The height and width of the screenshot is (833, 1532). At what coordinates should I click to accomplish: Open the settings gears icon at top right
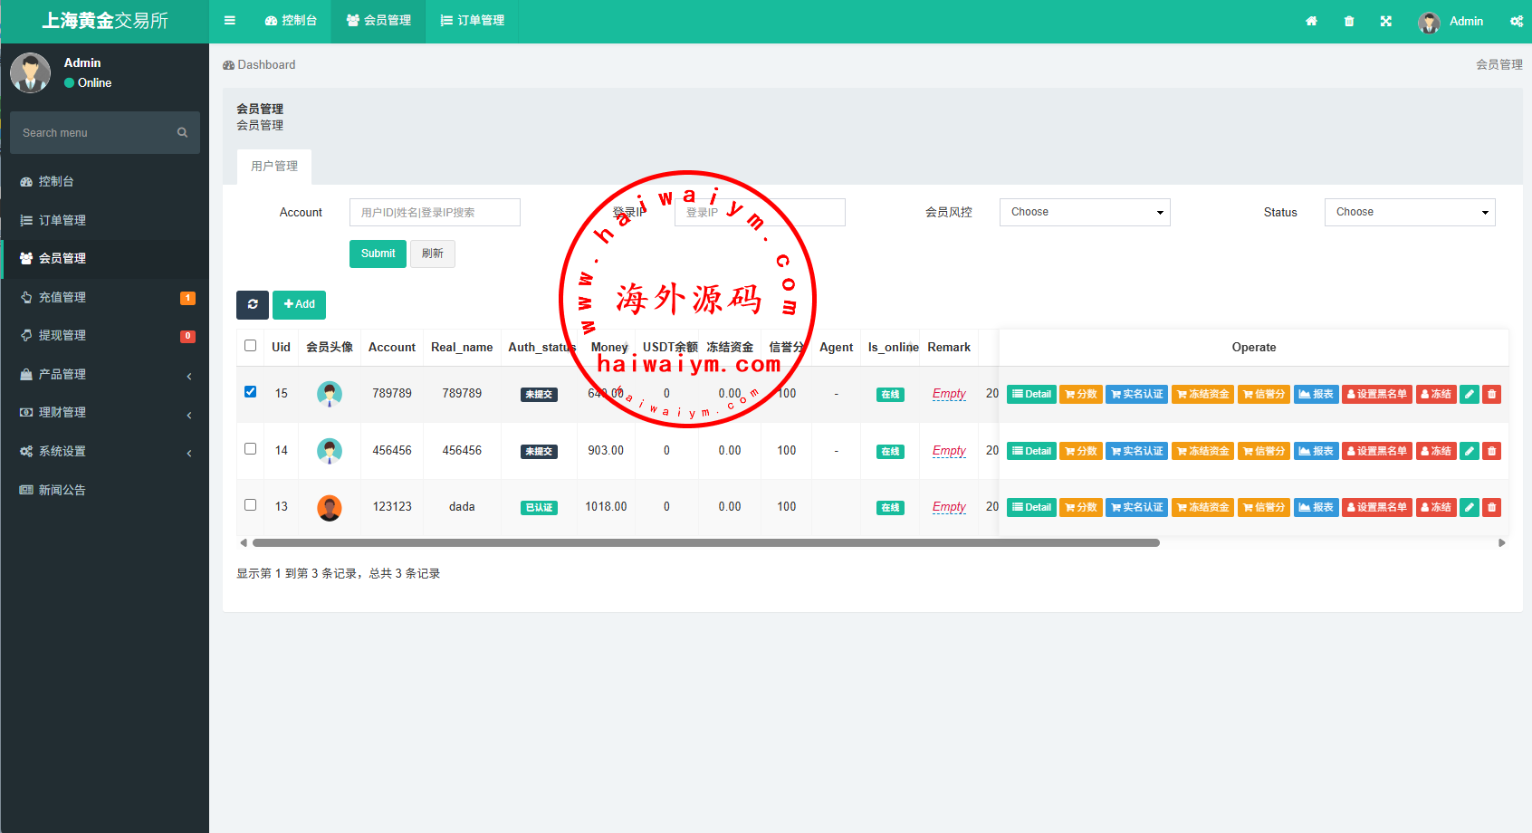click(x=1517, y=21)
